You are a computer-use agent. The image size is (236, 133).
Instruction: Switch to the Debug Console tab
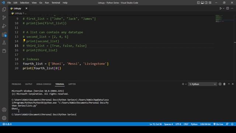click(44, 84)
